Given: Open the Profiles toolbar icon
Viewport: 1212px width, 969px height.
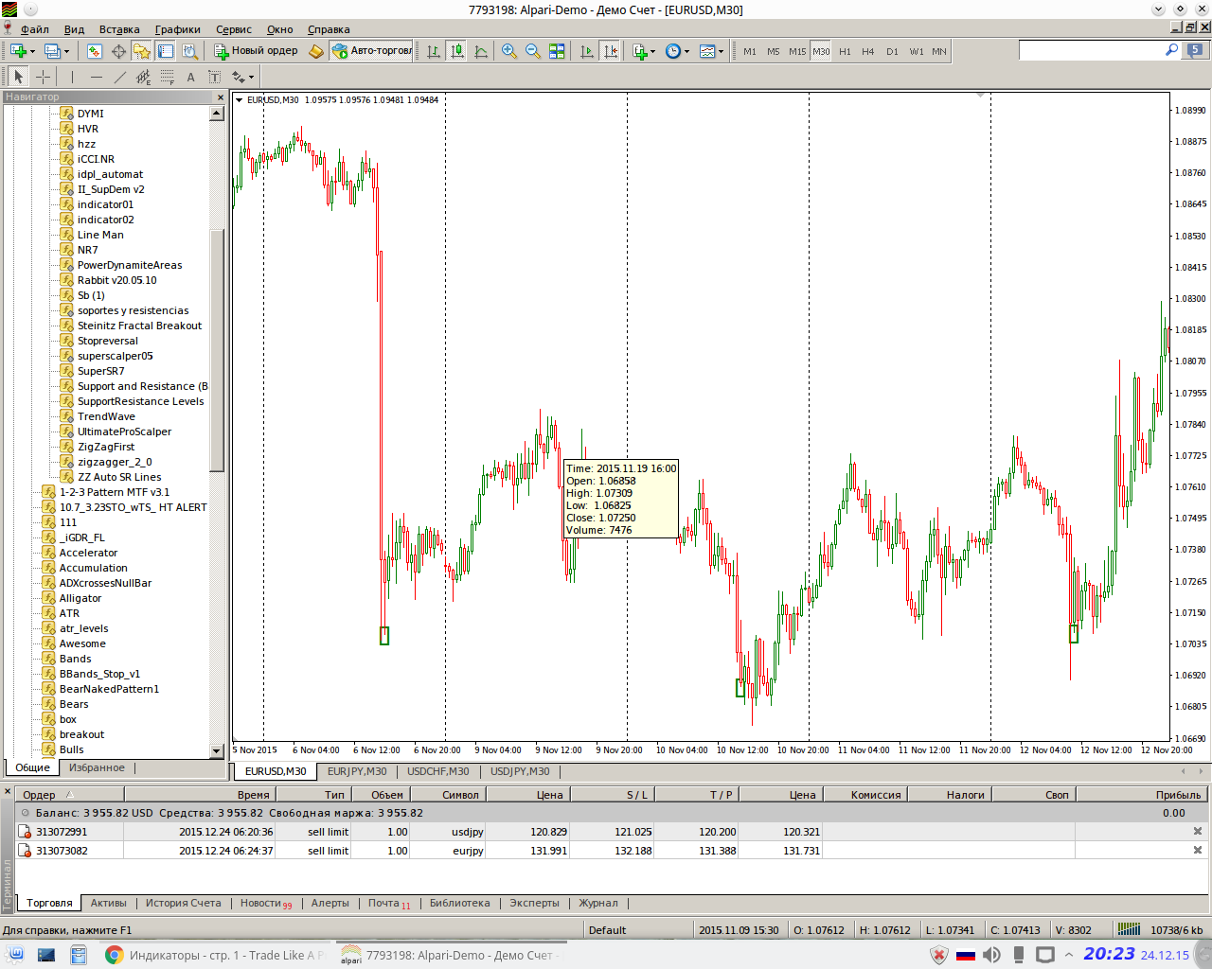Looking at the screenshot, I should (x=52, y=51).
